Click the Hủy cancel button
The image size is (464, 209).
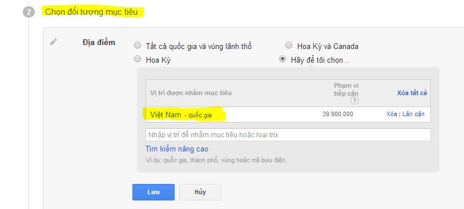pyautogui.click(x=200, y=192)
